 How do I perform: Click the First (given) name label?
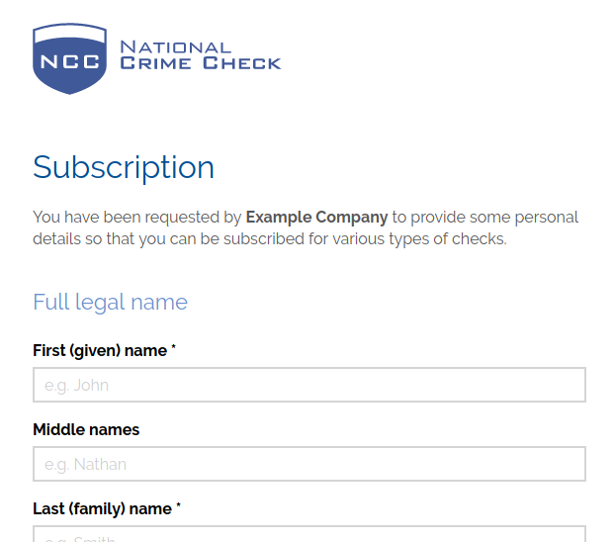click(x=100, y=351)
